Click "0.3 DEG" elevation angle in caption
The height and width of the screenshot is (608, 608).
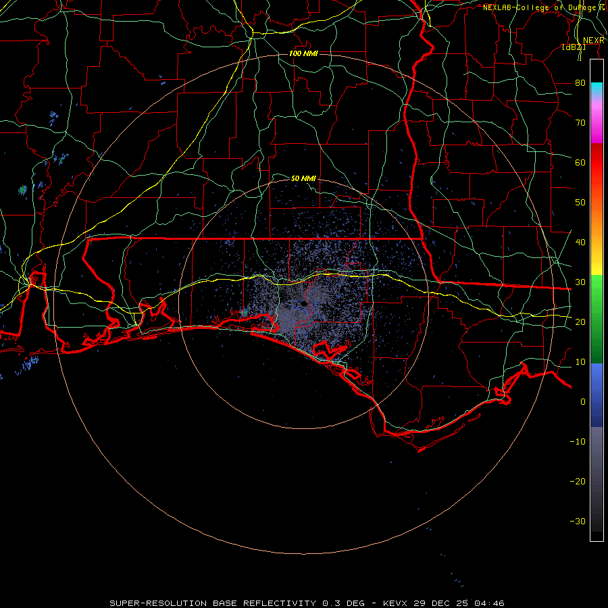[344, 603]
